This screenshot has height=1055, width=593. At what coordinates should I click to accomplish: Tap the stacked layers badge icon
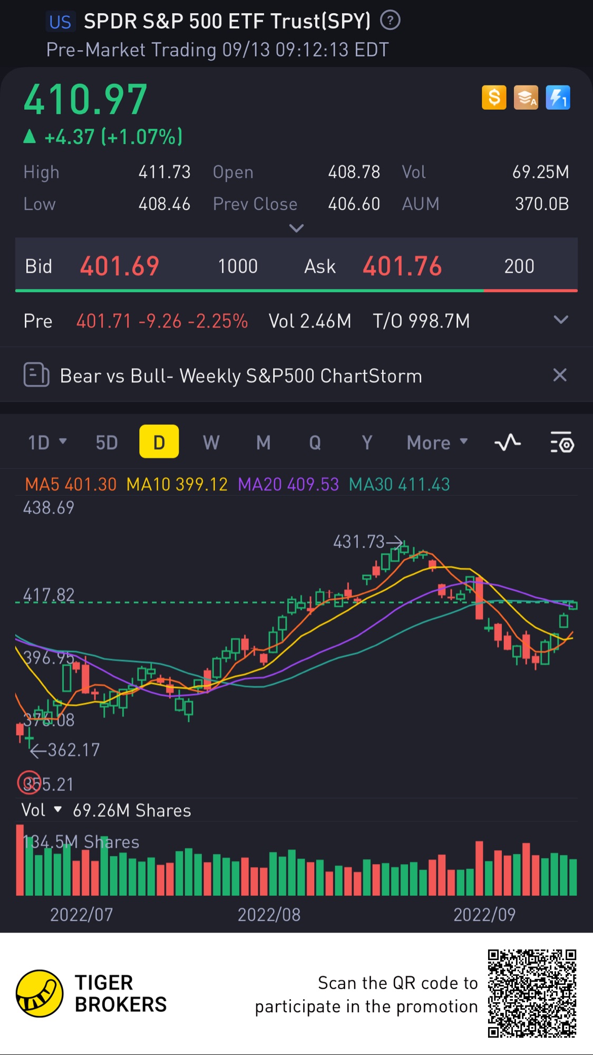pyautogui.click(x=526, y=98)
